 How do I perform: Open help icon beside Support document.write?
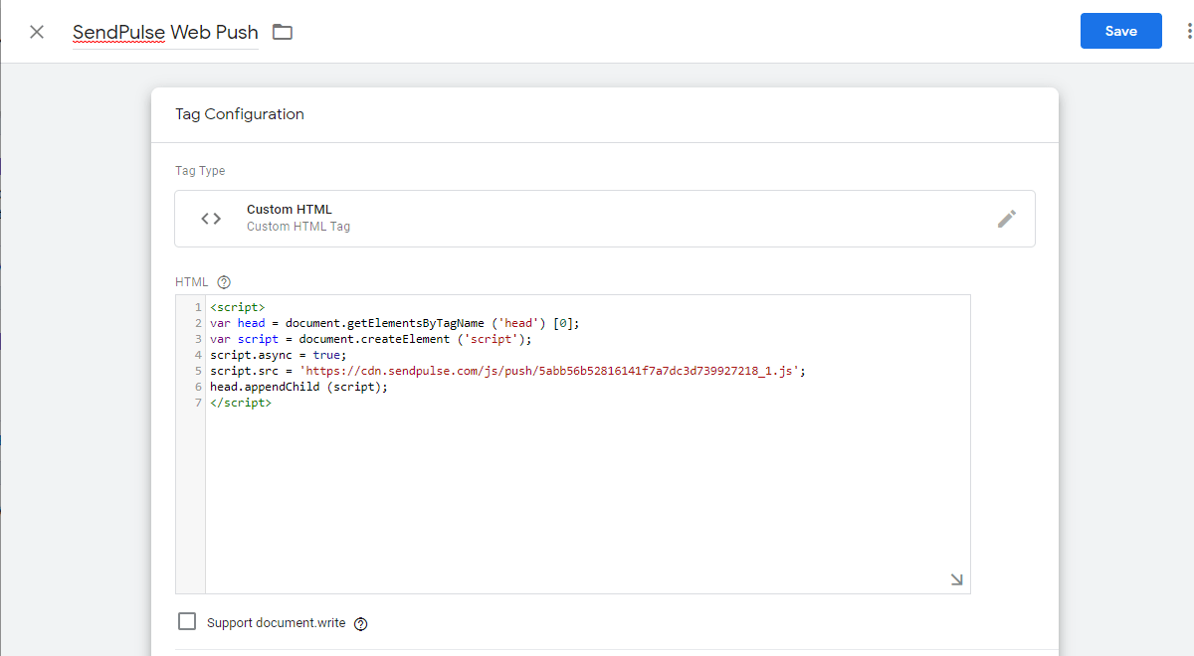pyautogui.click(x=361, y=624)
